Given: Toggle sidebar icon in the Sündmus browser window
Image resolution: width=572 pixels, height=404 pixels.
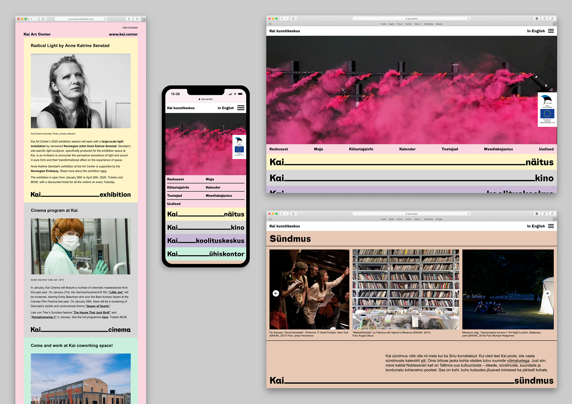Looking at the screenshot, I should pos(294,214).
